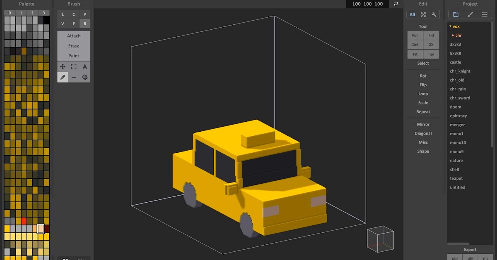This screenshot has height=260, width=497.
Task: Activate the color picker eyedropper tool
Action: coord(63,77)
